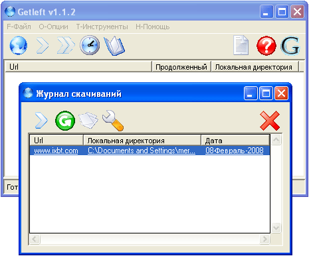Click the red X delete icon in the log toolbar

[x=270, y=121]
